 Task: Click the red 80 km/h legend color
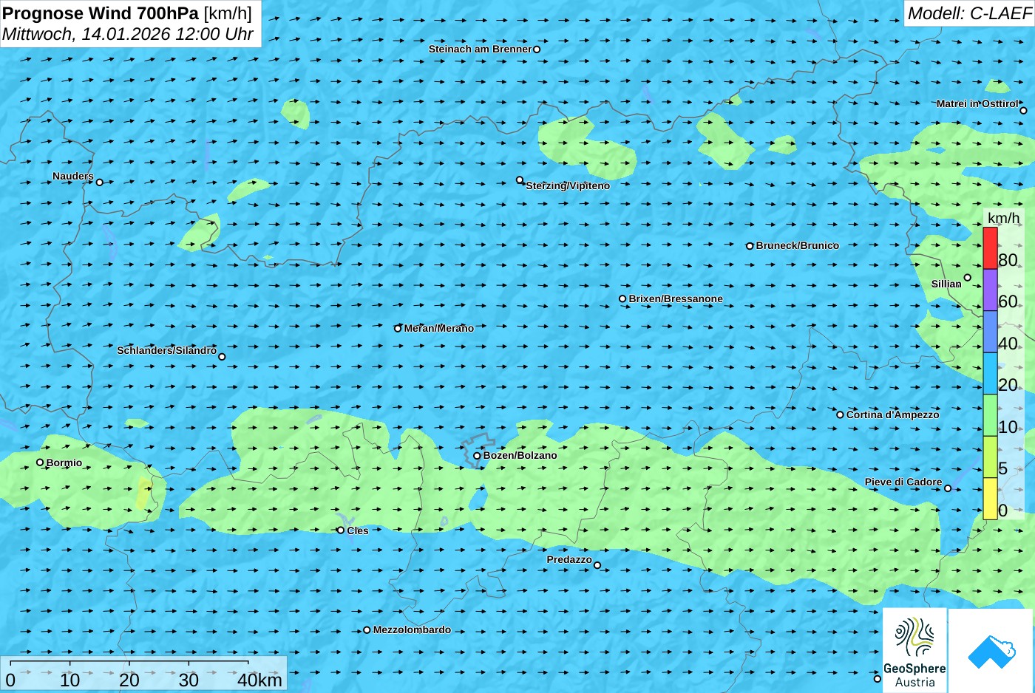pyautogui.click(x=990, y=248)
